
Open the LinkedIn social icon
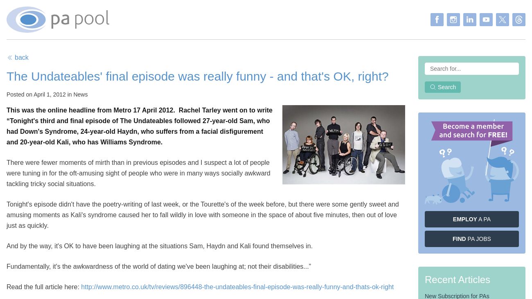point(470,20)
